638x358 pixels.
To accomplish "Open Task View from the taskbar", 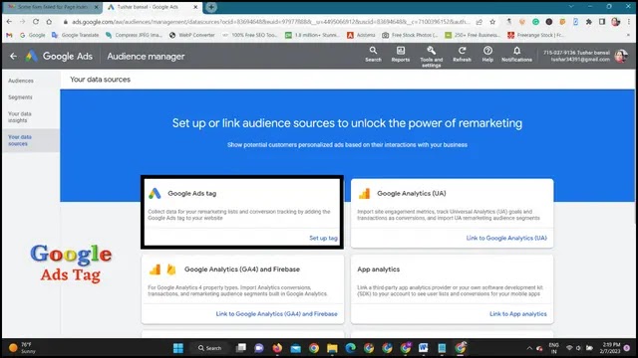I will (241, 348).
